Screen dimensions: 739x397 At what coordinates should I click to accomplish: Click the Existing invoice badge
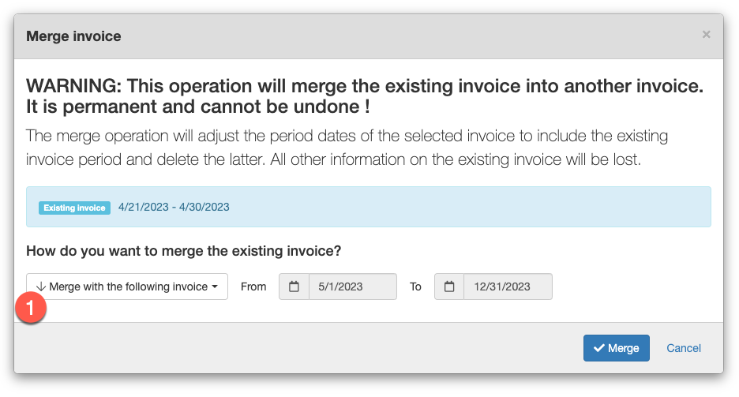(74, 208)
